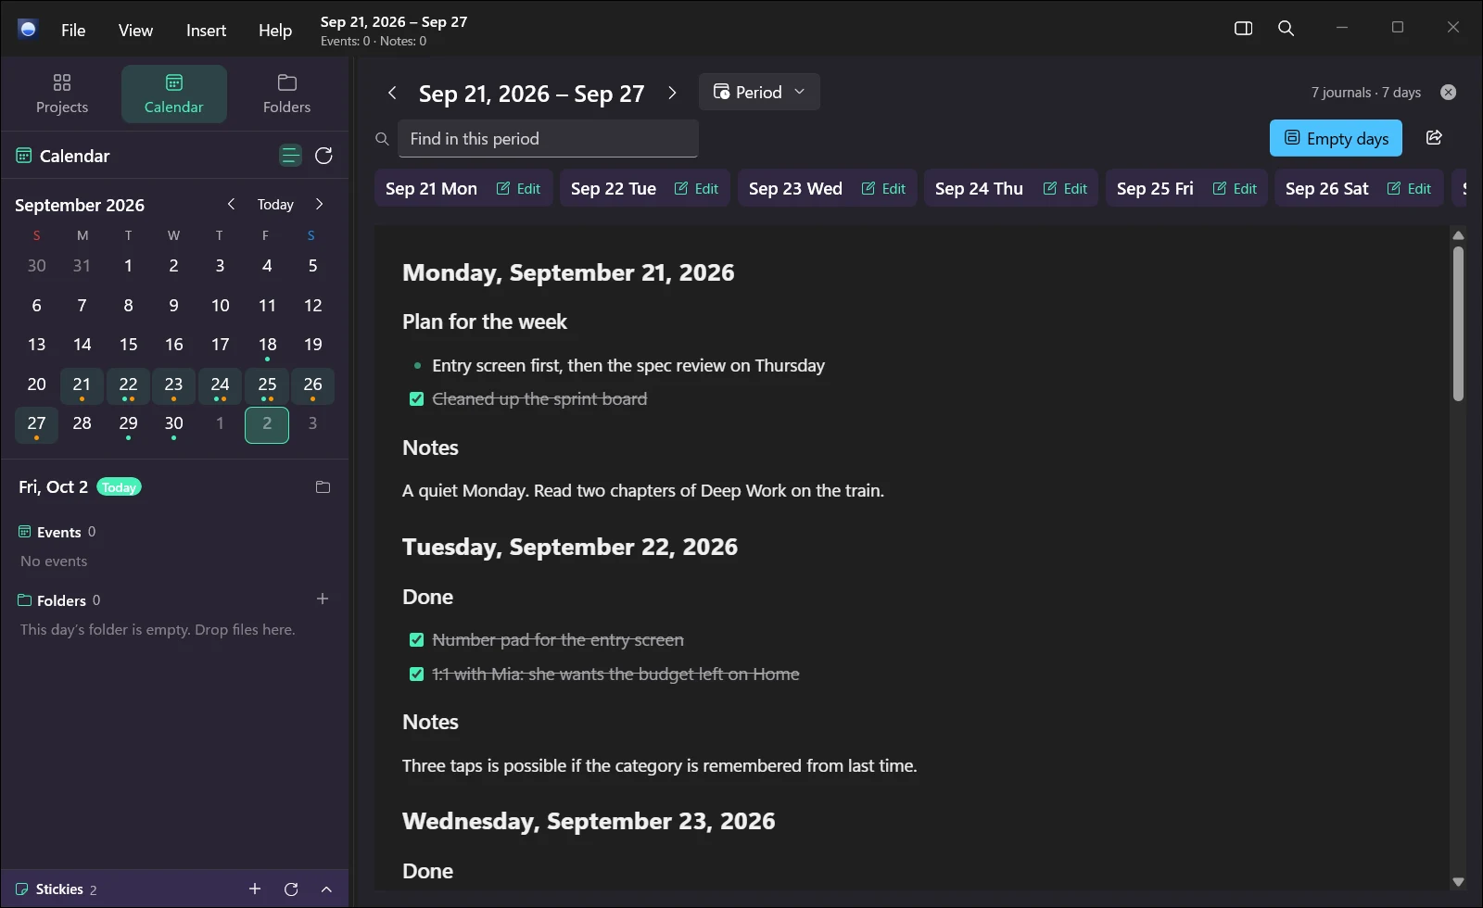Viewport: 1483px width, 908px height.
Task: Toggle the calendar list view icon
Action: click(x=290, y=156)
